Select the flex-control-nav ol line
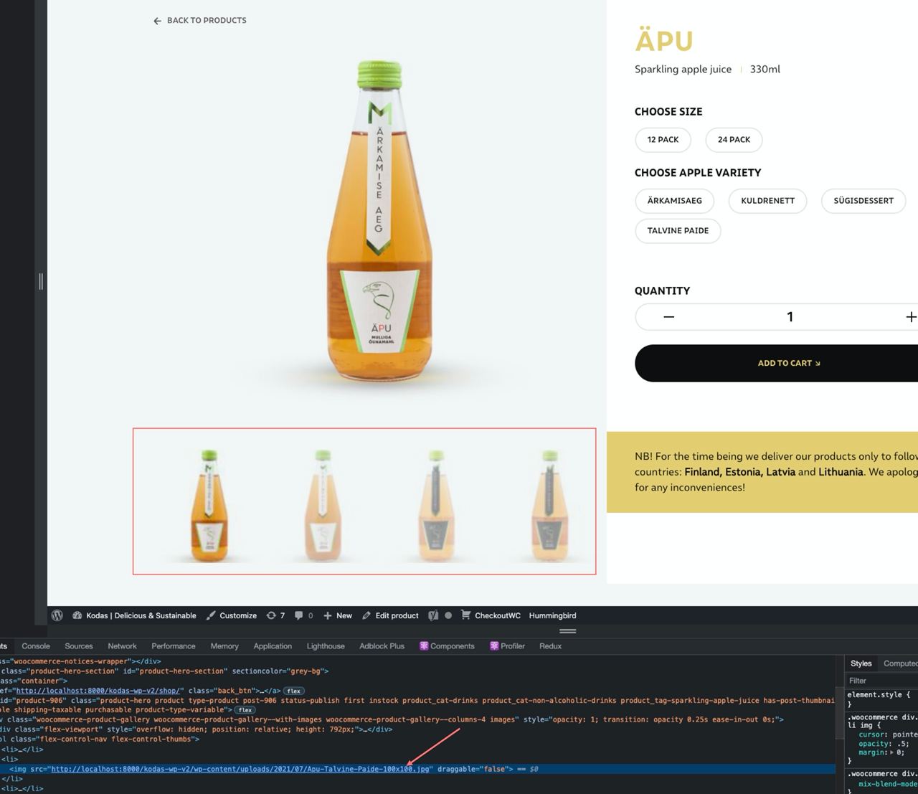Screen dimensions: 918x794 100,739
